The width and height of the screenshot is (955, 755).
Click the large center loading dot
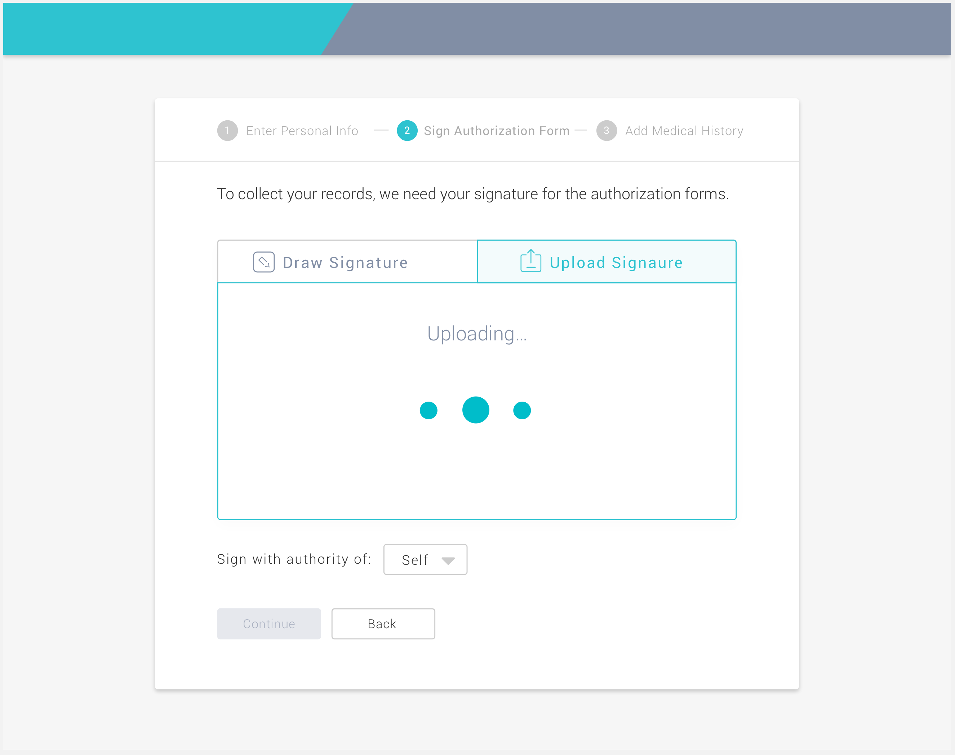[x=476, y=410]
